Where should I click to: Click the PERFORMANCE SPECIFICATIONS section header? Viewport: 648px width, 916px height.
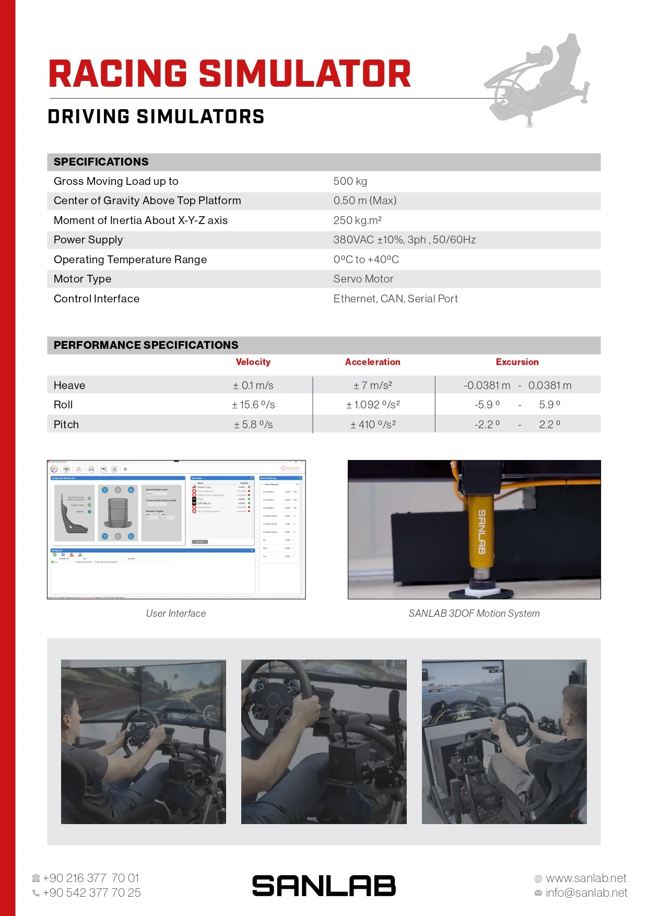[x=146, y=345]
